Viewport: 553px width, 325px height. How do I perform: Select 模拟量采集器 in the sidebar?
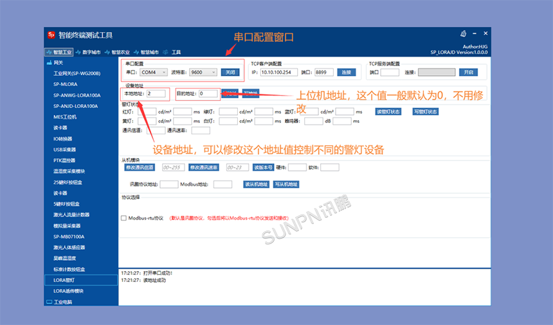click(67, 225)
